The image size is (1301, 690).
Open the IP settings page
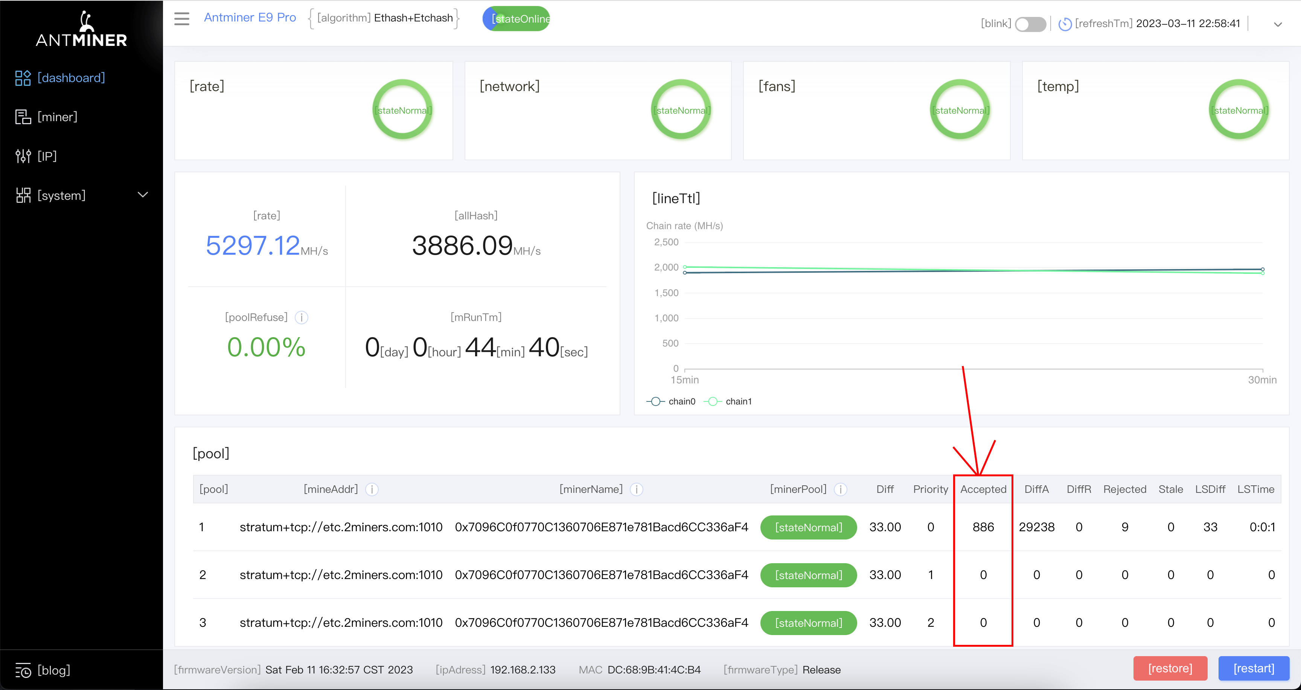pyautogui.click(x=46, y=157)
